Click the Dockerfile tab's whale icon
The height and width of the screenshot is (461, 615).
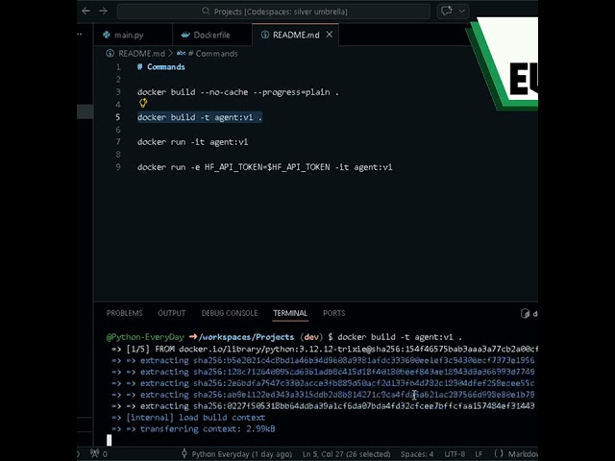pos(185,35)
